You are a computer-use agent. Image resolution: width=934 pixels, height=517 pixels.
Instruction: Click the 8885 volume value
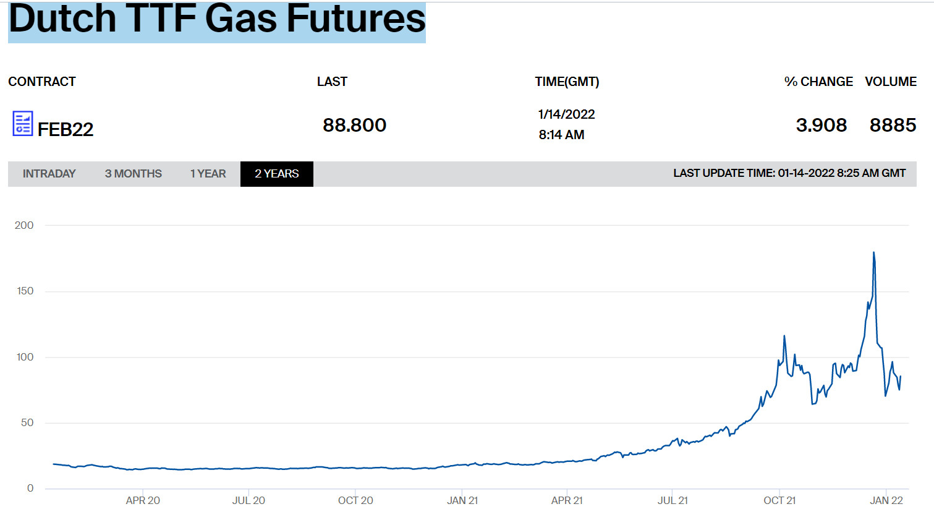click(893, 125)
